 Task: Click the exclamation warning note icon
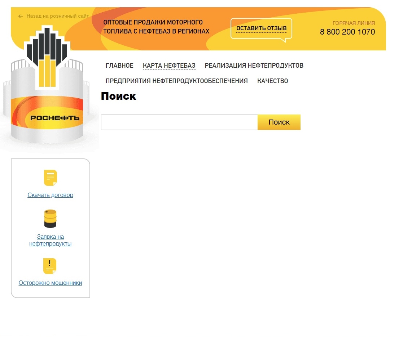tap(50, 266)
